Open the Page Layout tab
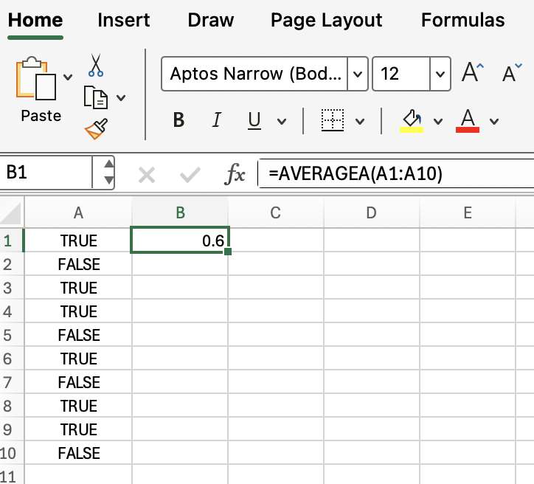The image size is (534, 484). pos(327,20)
